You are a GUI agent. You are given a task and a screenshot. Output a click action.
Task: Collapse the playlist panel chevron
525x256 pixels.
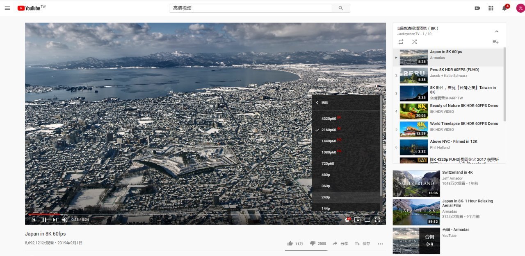(x=496, y=31)
